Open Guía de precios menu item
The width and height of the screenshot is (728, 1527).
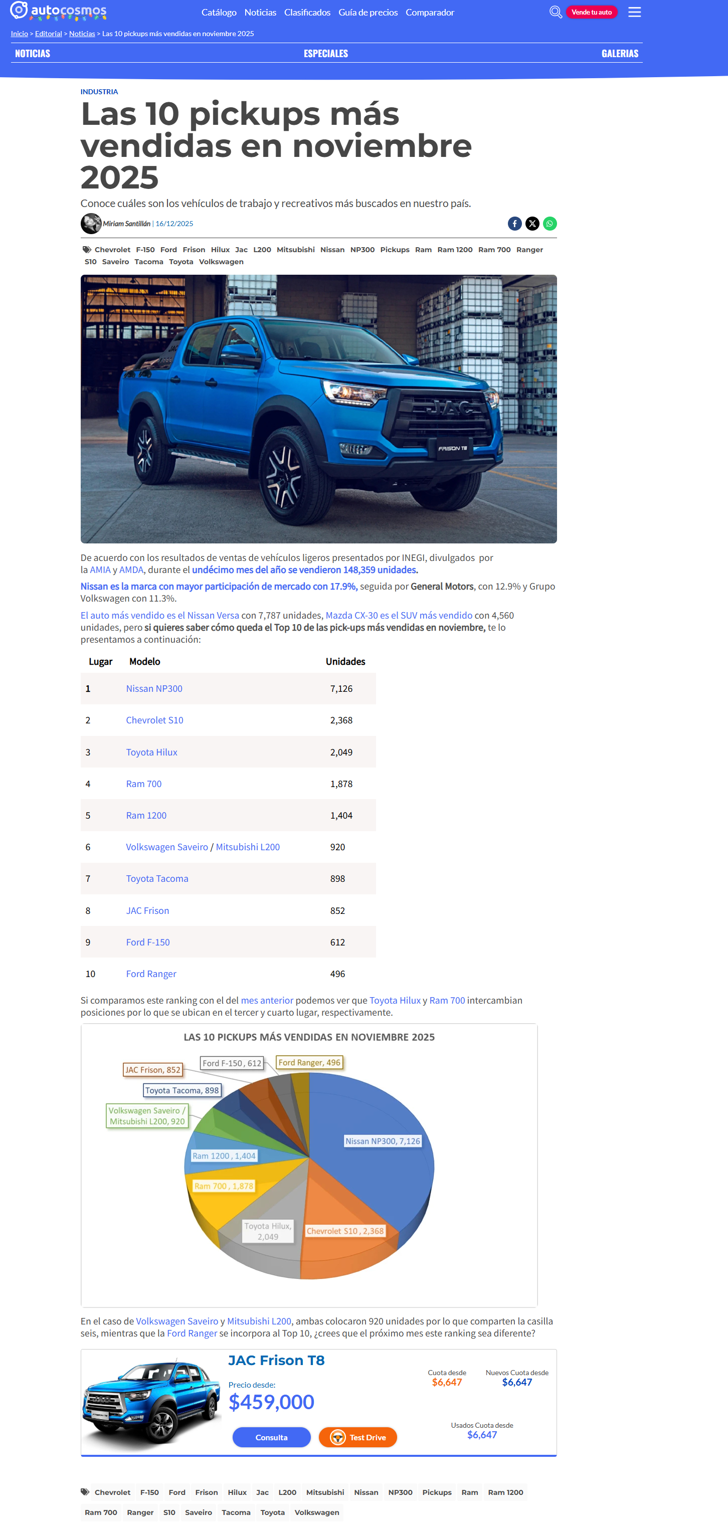[x=368, y=13]
